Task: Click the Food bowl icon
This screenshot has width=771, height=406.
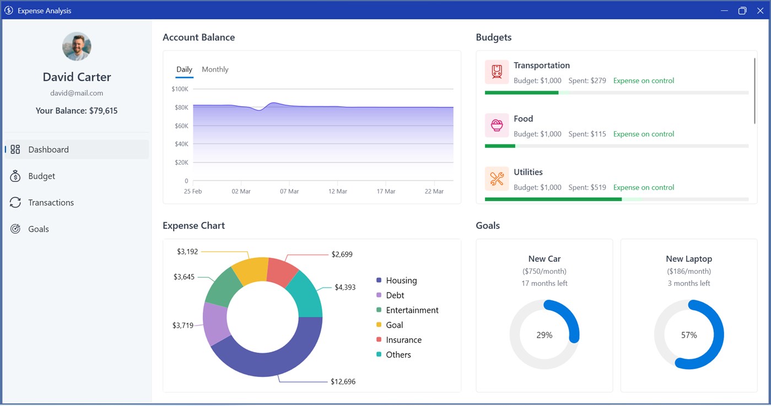Action: click(x=497, y=125)
